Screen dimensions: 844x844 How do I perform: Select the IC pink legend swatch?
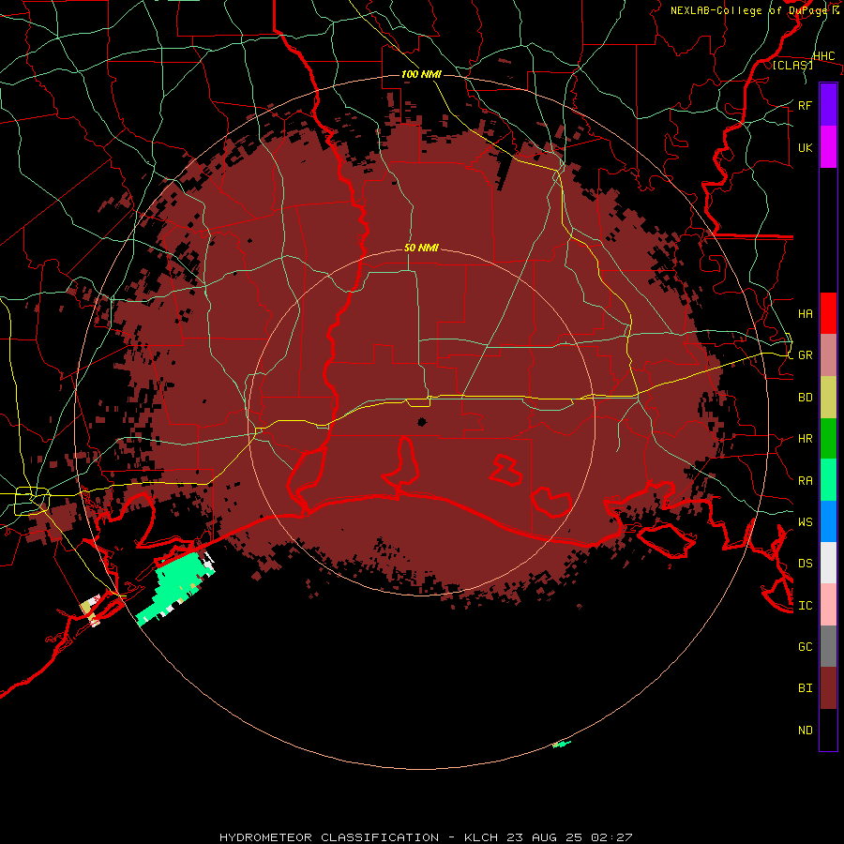click(828, 605)
